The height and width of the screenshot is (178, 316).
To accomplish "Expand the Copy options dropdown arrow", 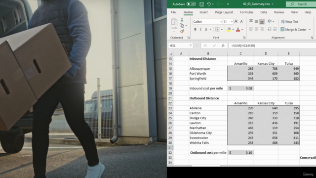I will [186, 26].
